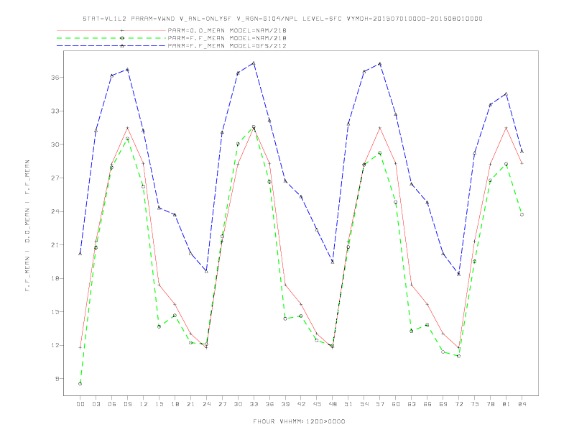Click the red solid legend line sample
Screen dimensions: 569x440
(111, 30)
